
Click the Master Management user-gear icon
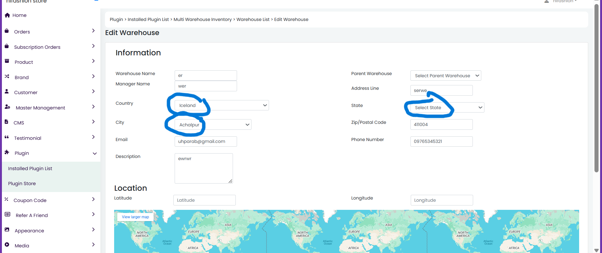pyautogui.click(x=8, y=107)
